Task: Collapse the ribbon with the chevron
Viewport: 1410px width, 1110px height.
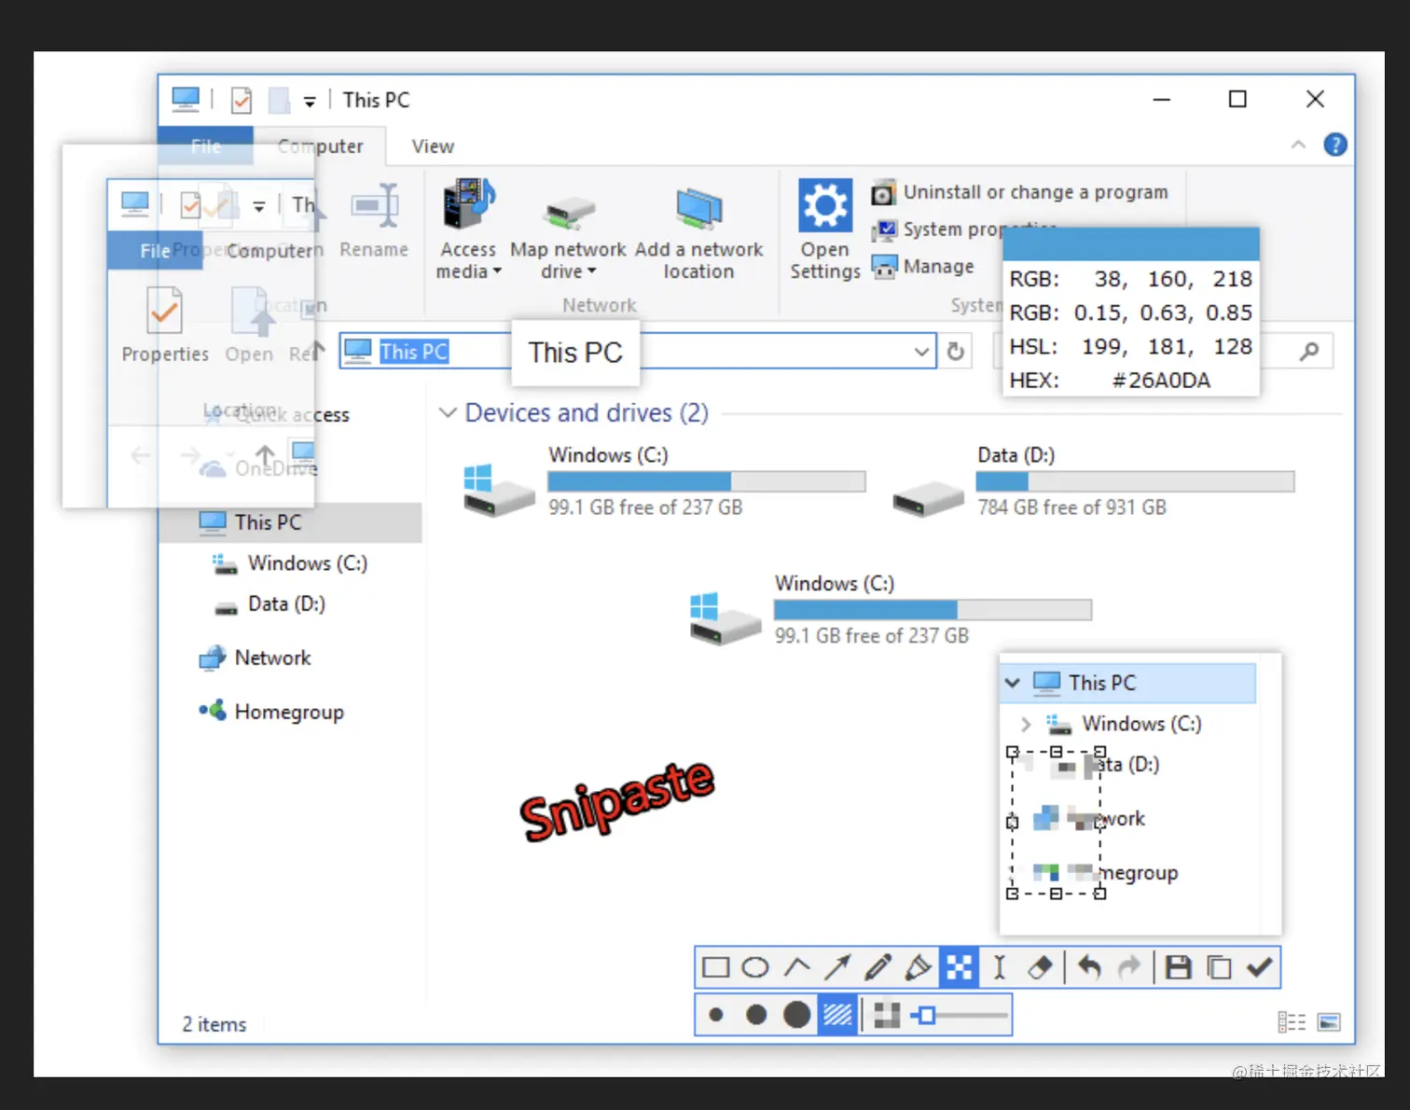Action: pos(1298,145)
